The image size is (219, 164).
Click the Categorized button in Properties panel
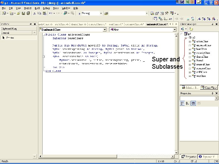pos(182,103)
